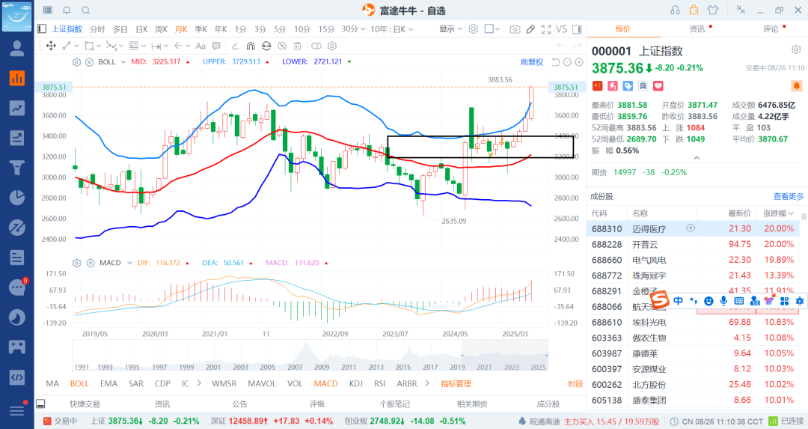
Task: Enter fullscreen chart mode
Action: click(546, 29)
